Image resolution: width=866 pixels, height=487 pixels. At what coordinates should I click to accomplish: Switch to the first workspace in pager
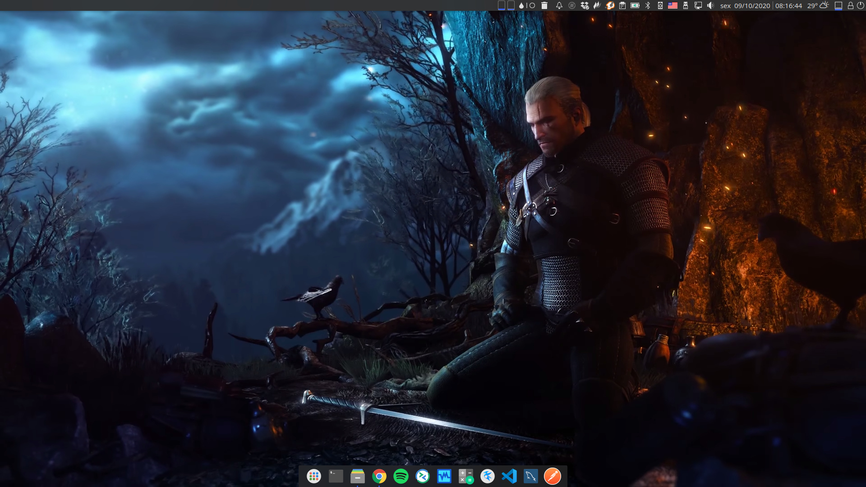point(502,5)
